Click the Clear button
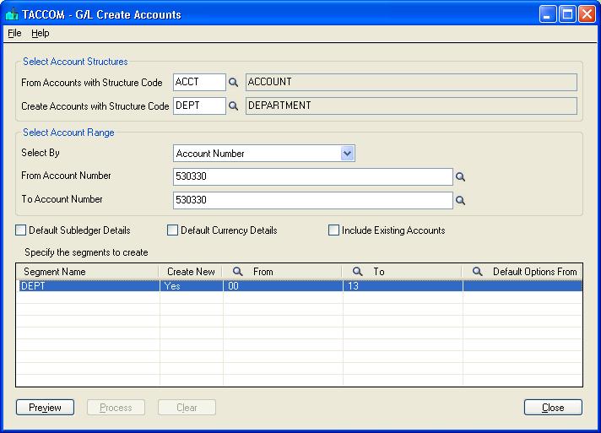Image resolution: width=601 pixels, height=433 pixels. coord(187,408)
